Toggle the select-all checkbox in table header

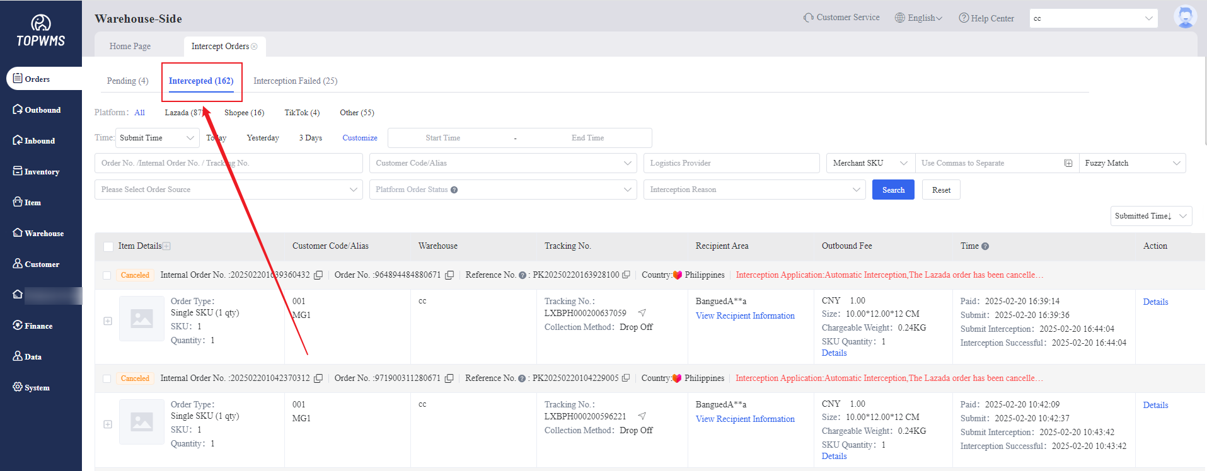click(x=108, y=246)
